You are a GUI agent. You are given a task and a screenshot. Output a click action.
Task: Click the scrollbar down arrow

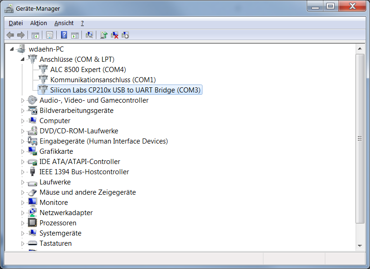(x=359, y=245)
